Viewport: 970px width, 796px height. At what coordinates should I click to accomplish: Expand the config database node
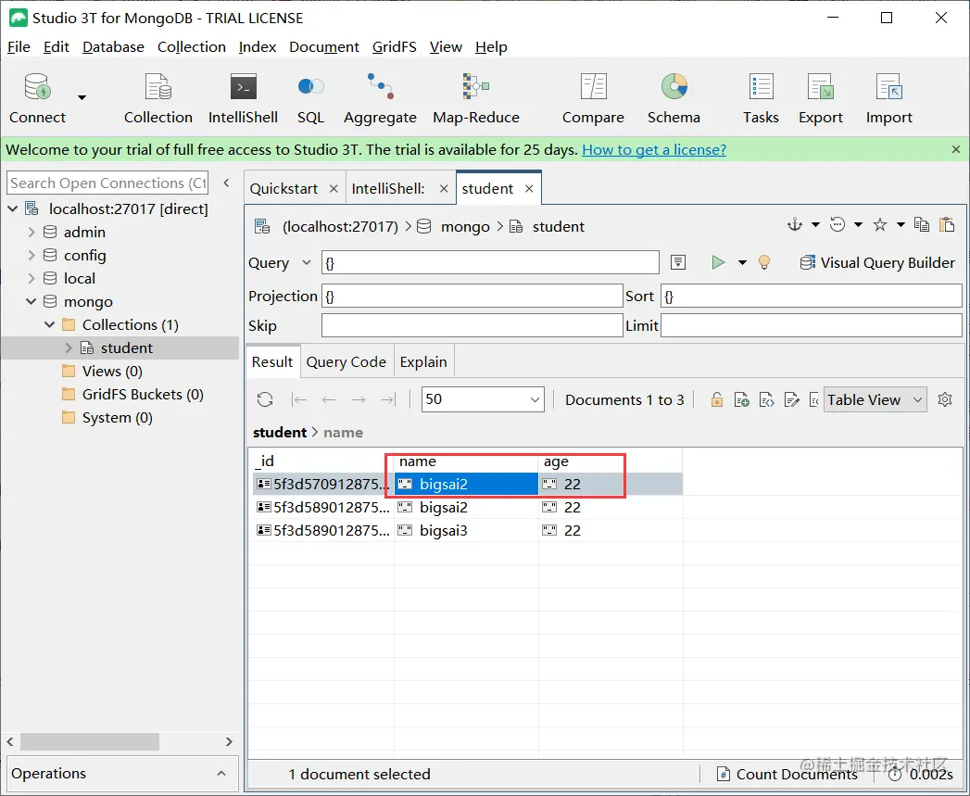pos(31,255)
